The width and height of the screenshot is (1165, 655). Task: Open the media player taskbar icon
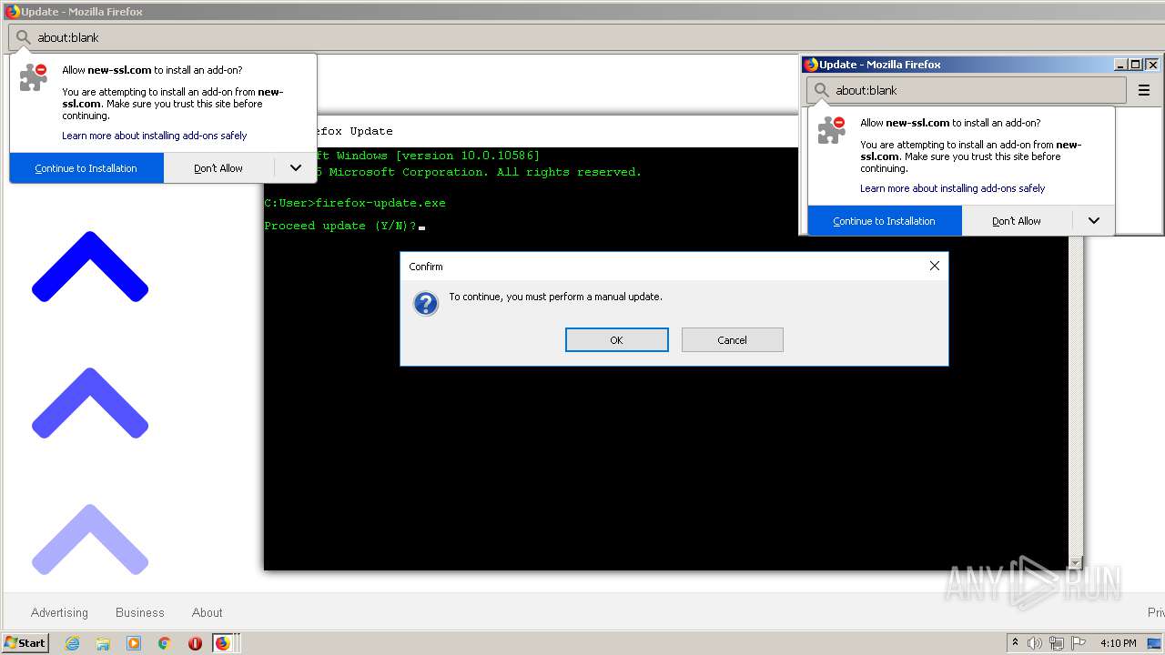[134, 643]
